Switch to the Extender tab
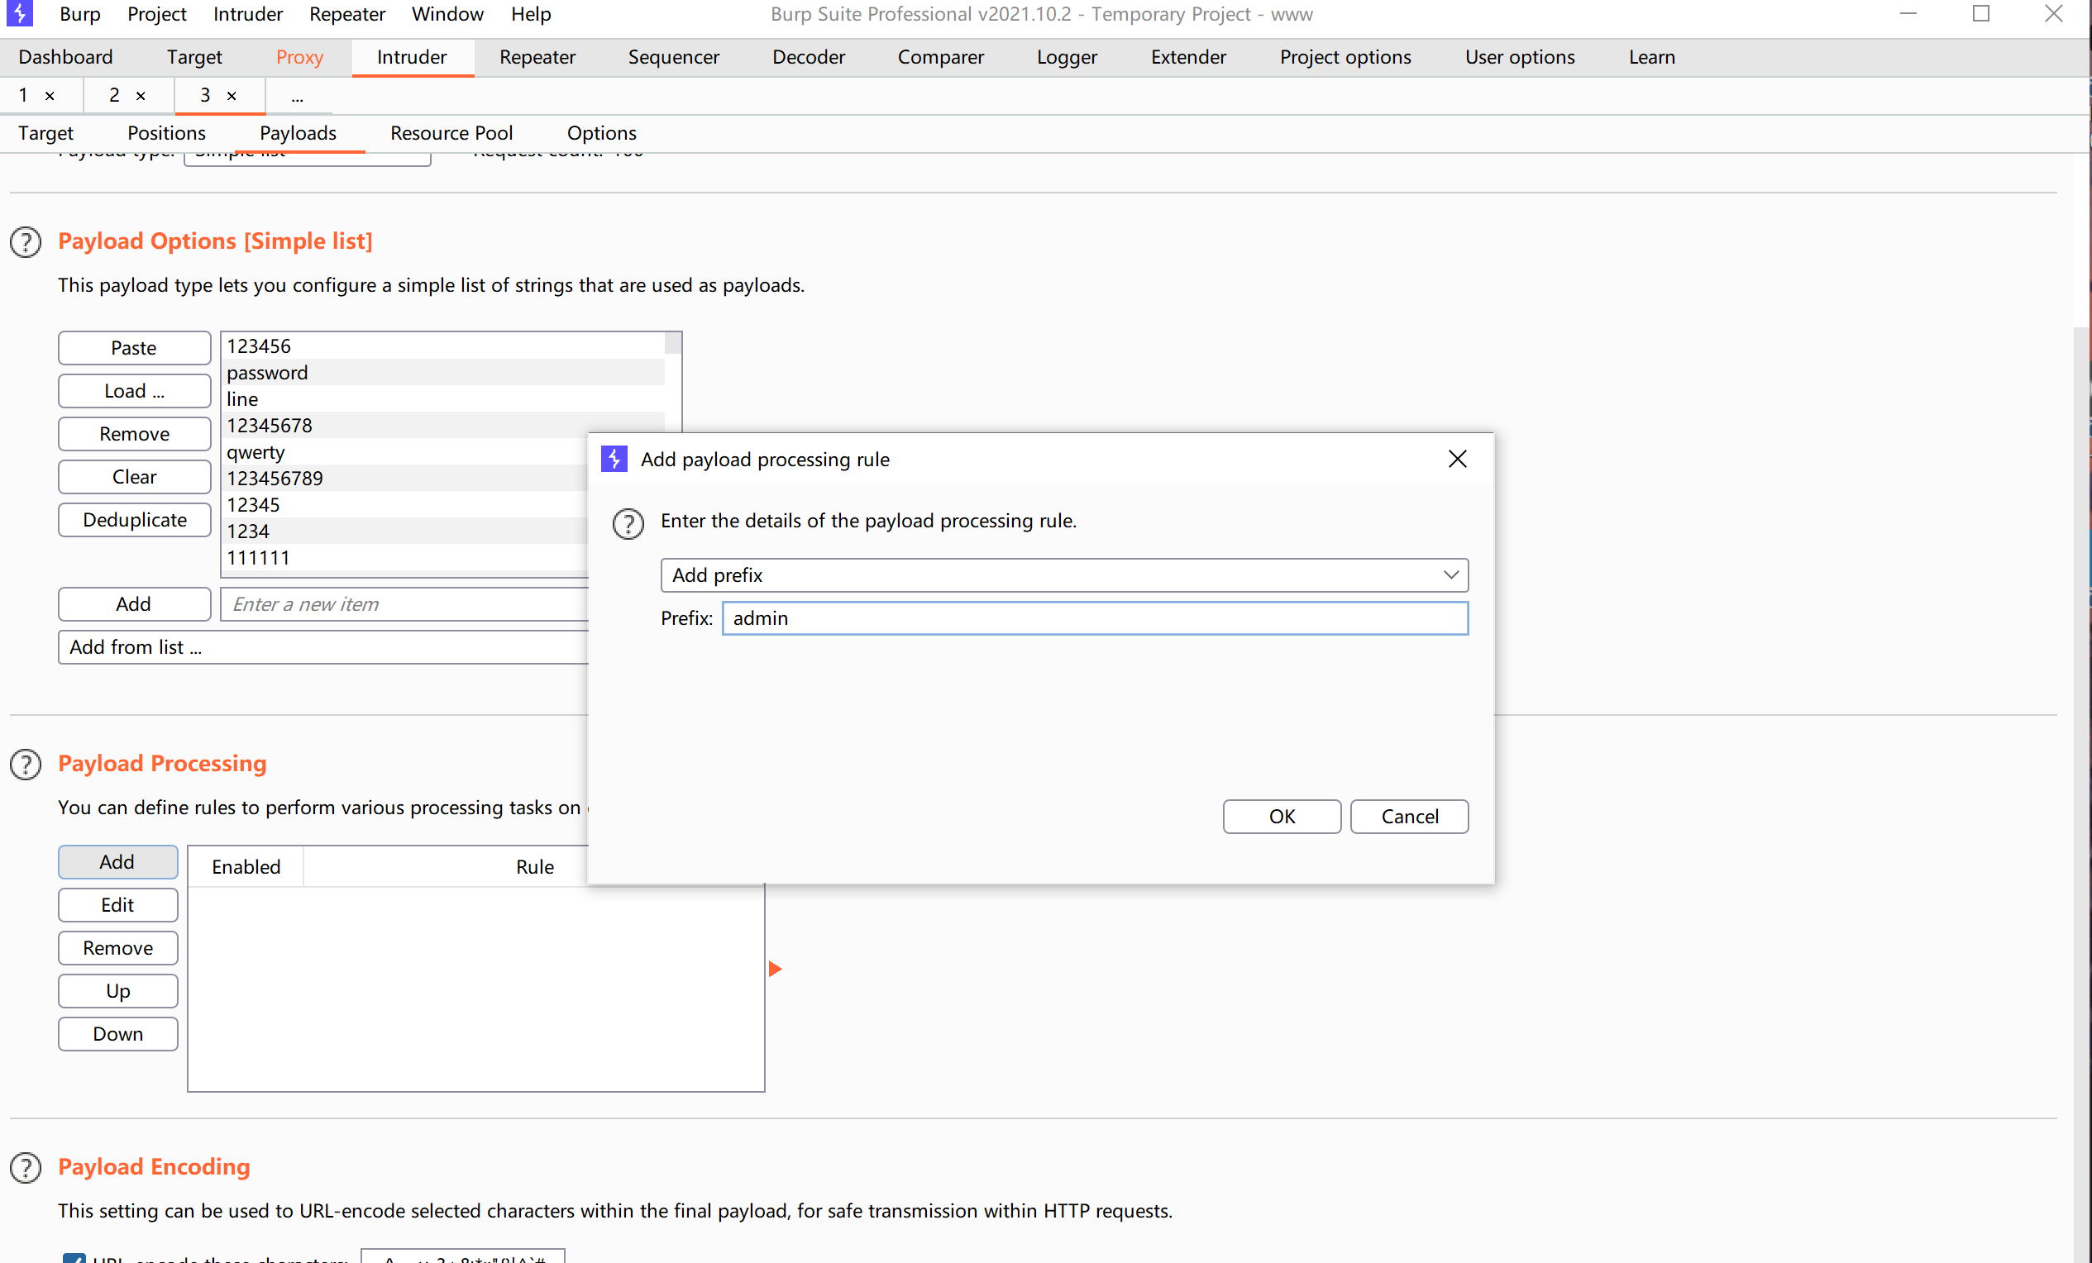Image resolution: width=2092 pixels, height=1263 pixels. pos(1189,57)
